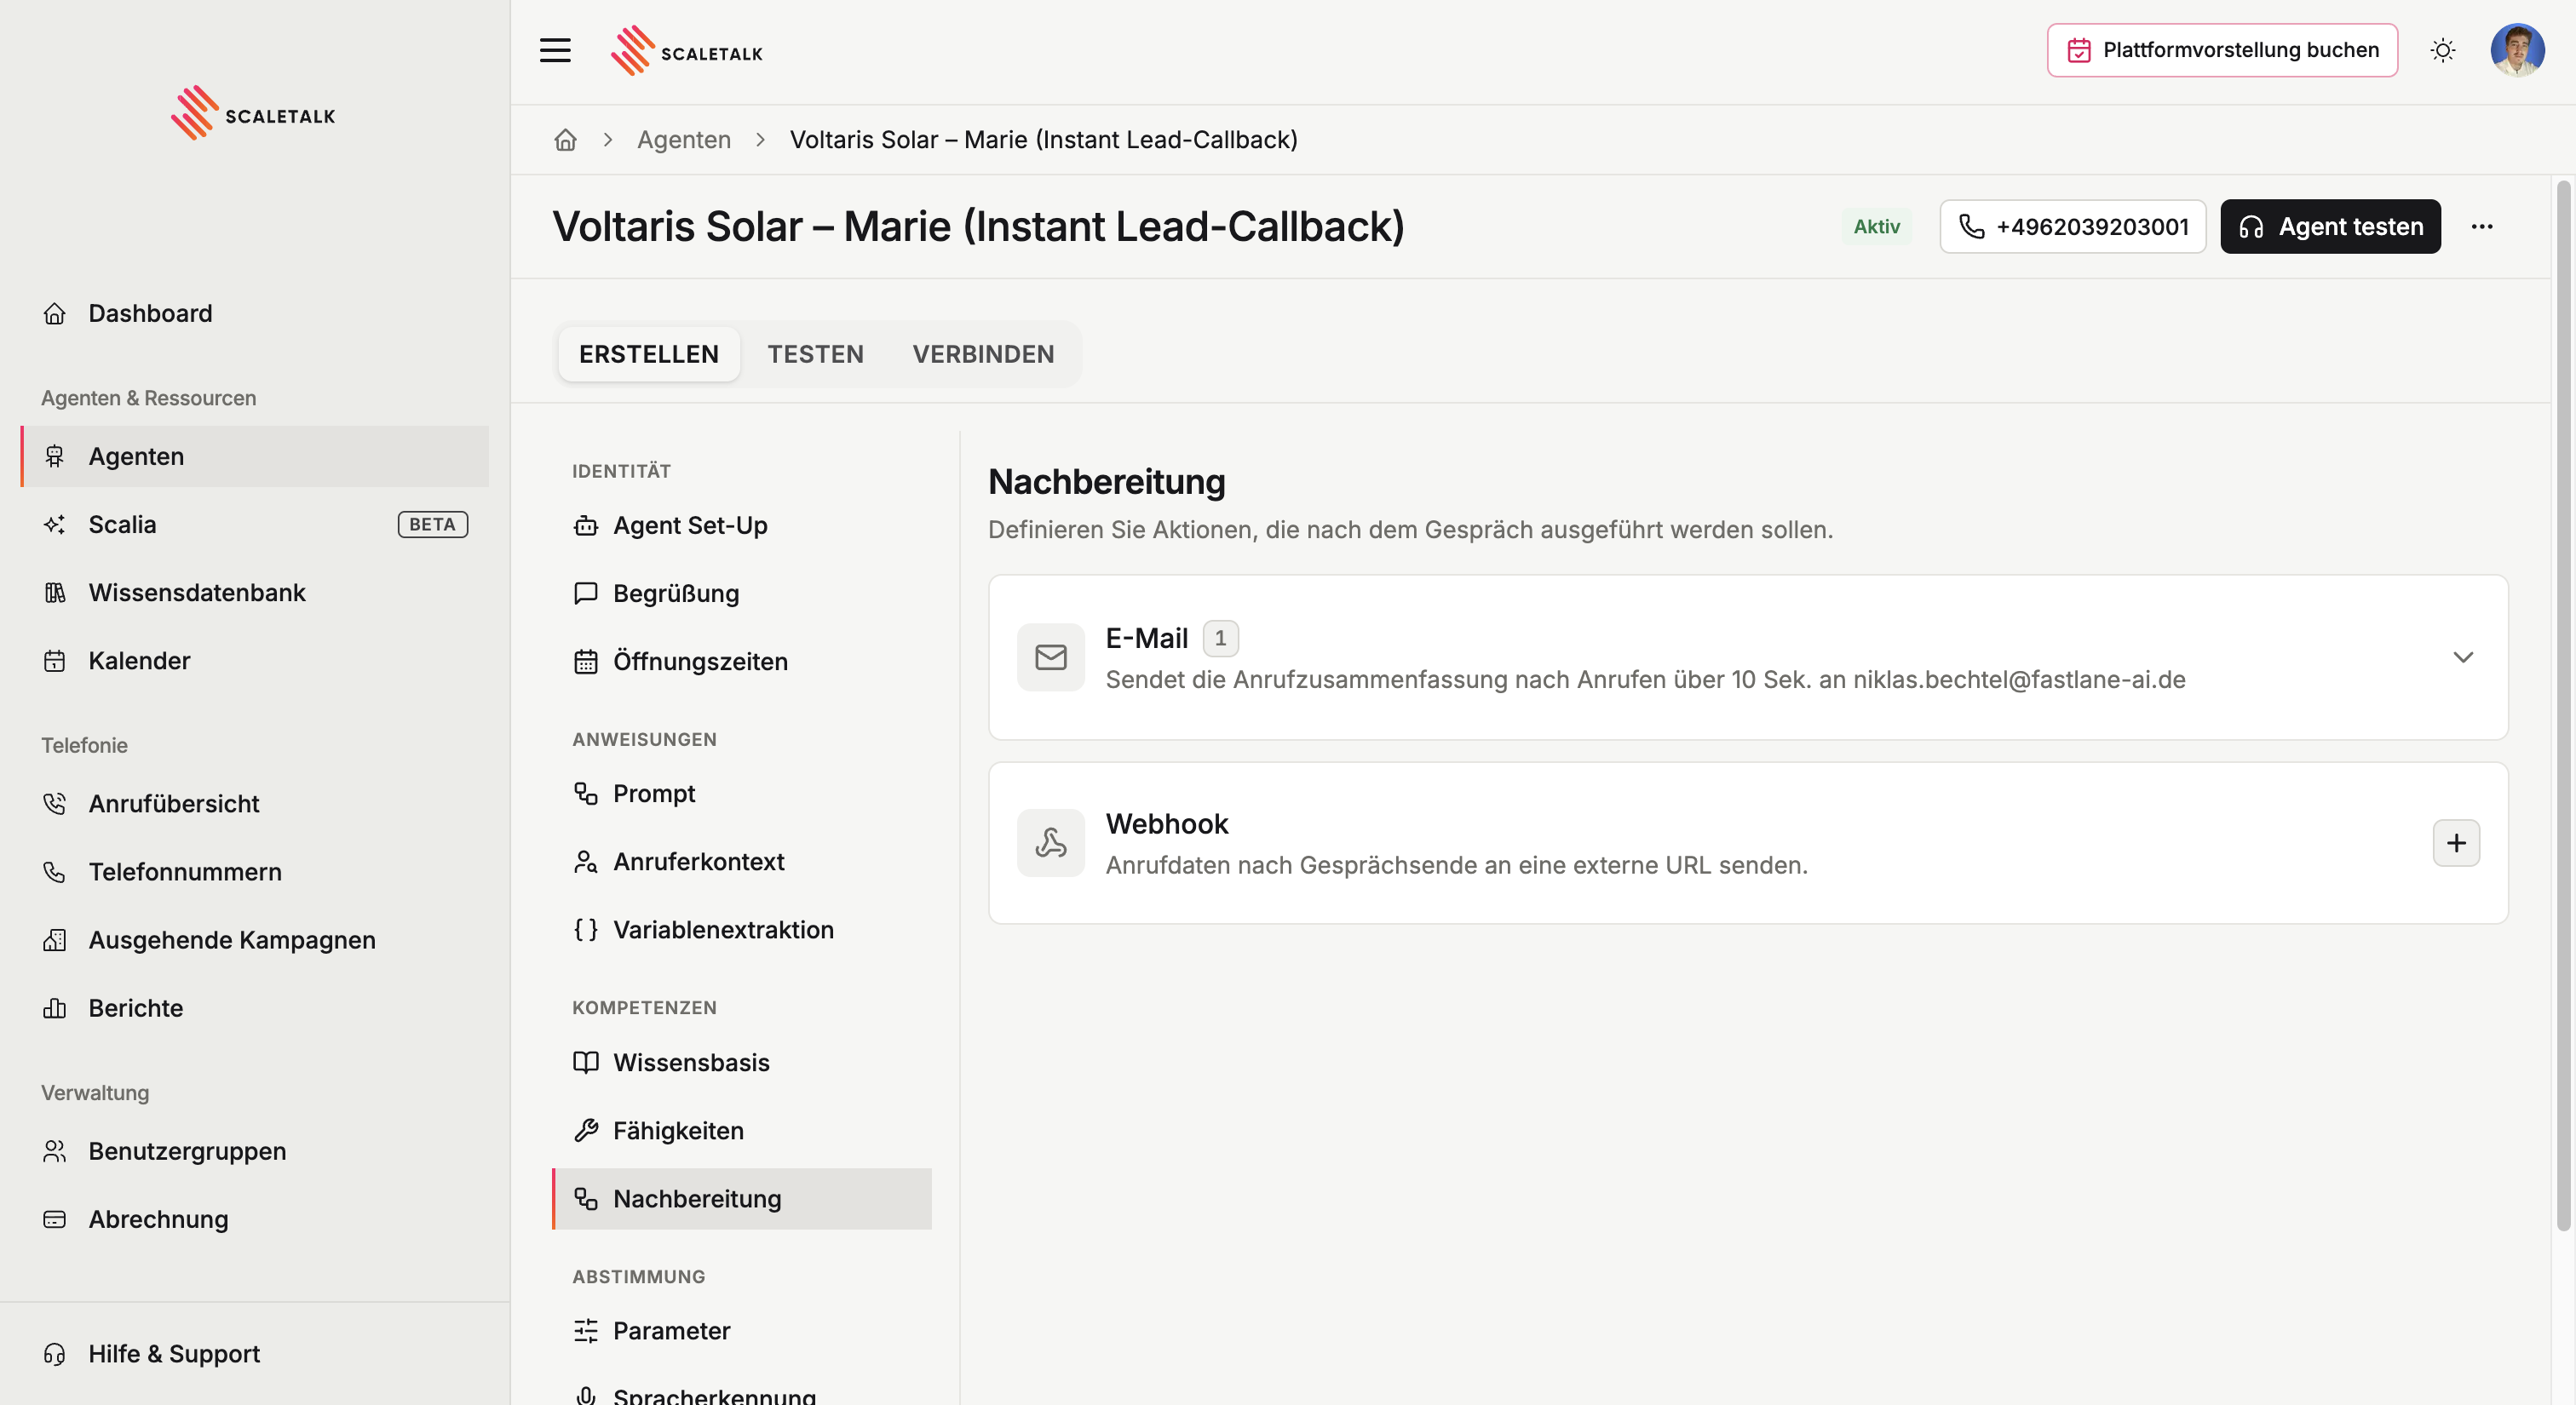This screenshot has height=1405, width=2576.
Task: Click the BETA badge next to Scalia
Action: 432,525
